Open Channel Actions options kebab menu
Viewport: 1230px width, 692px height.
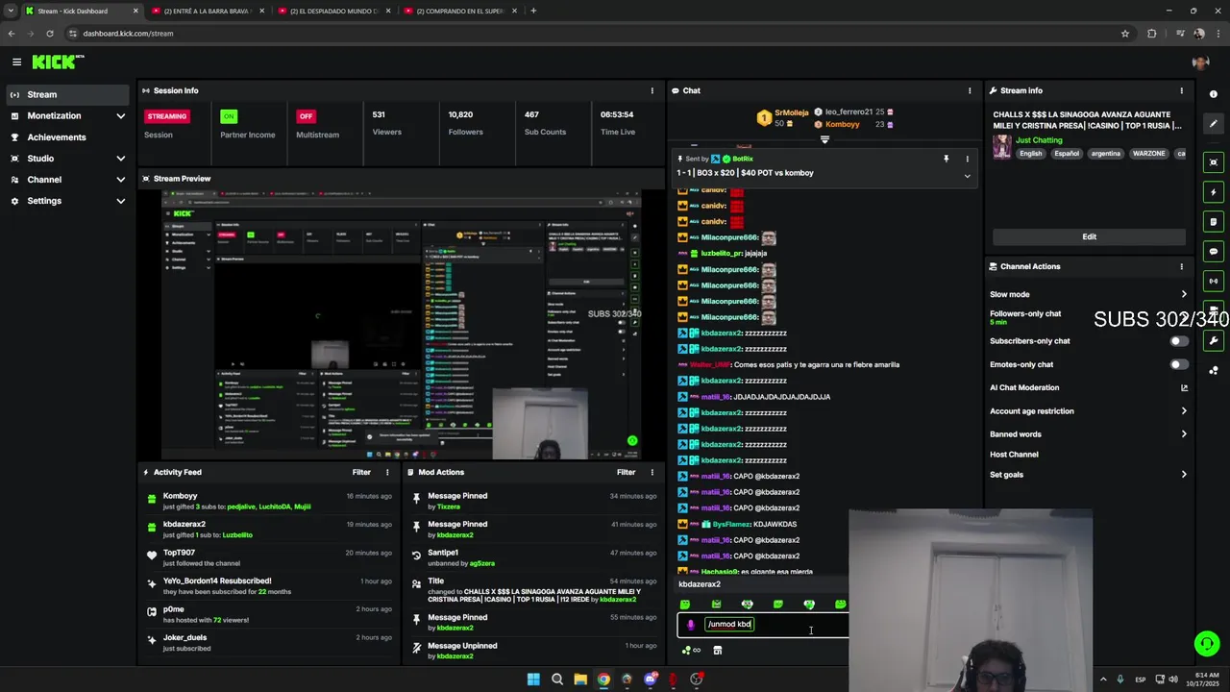click(1182, 266)
